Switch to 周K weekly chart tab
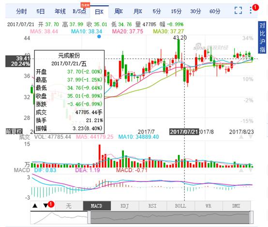This screenshot has width=268, height=227. (119, 12)
